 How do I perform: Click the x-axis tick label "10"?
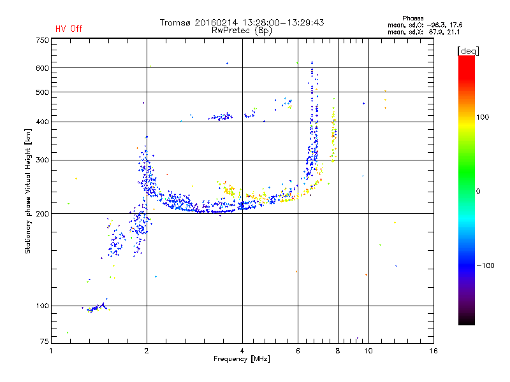click(368, 351)
